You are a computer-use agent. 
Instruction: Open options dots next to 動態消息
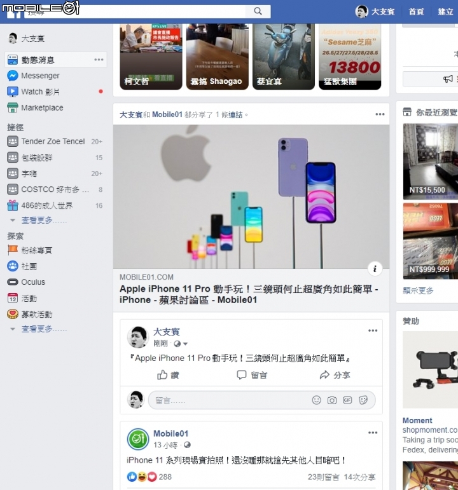coord(99,59)
